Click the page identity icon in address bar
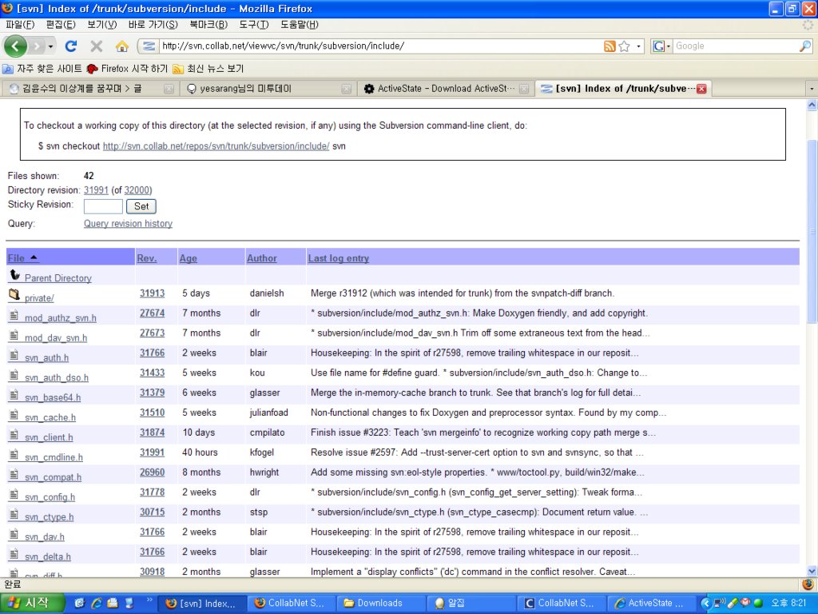Screen dimensions: 818x614 tap(149, 46)
